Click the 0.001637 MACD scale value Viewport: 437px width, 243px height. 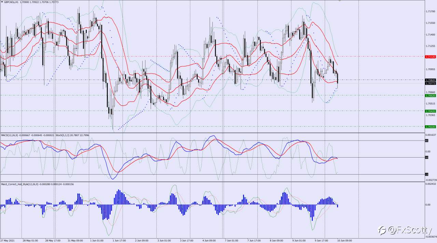(431, 135)
